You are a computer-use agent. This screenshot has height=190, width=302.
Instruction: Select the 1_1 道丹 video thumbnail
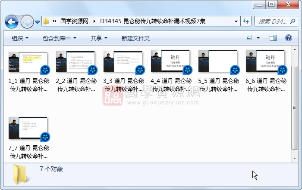coord(28,61)
